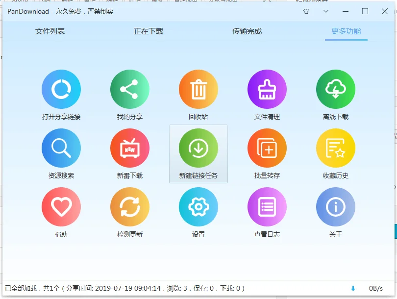This screenshot has height=299, width=397.
Task: Open 离线下载 offline download cloud icon
Action: [335, 89]
